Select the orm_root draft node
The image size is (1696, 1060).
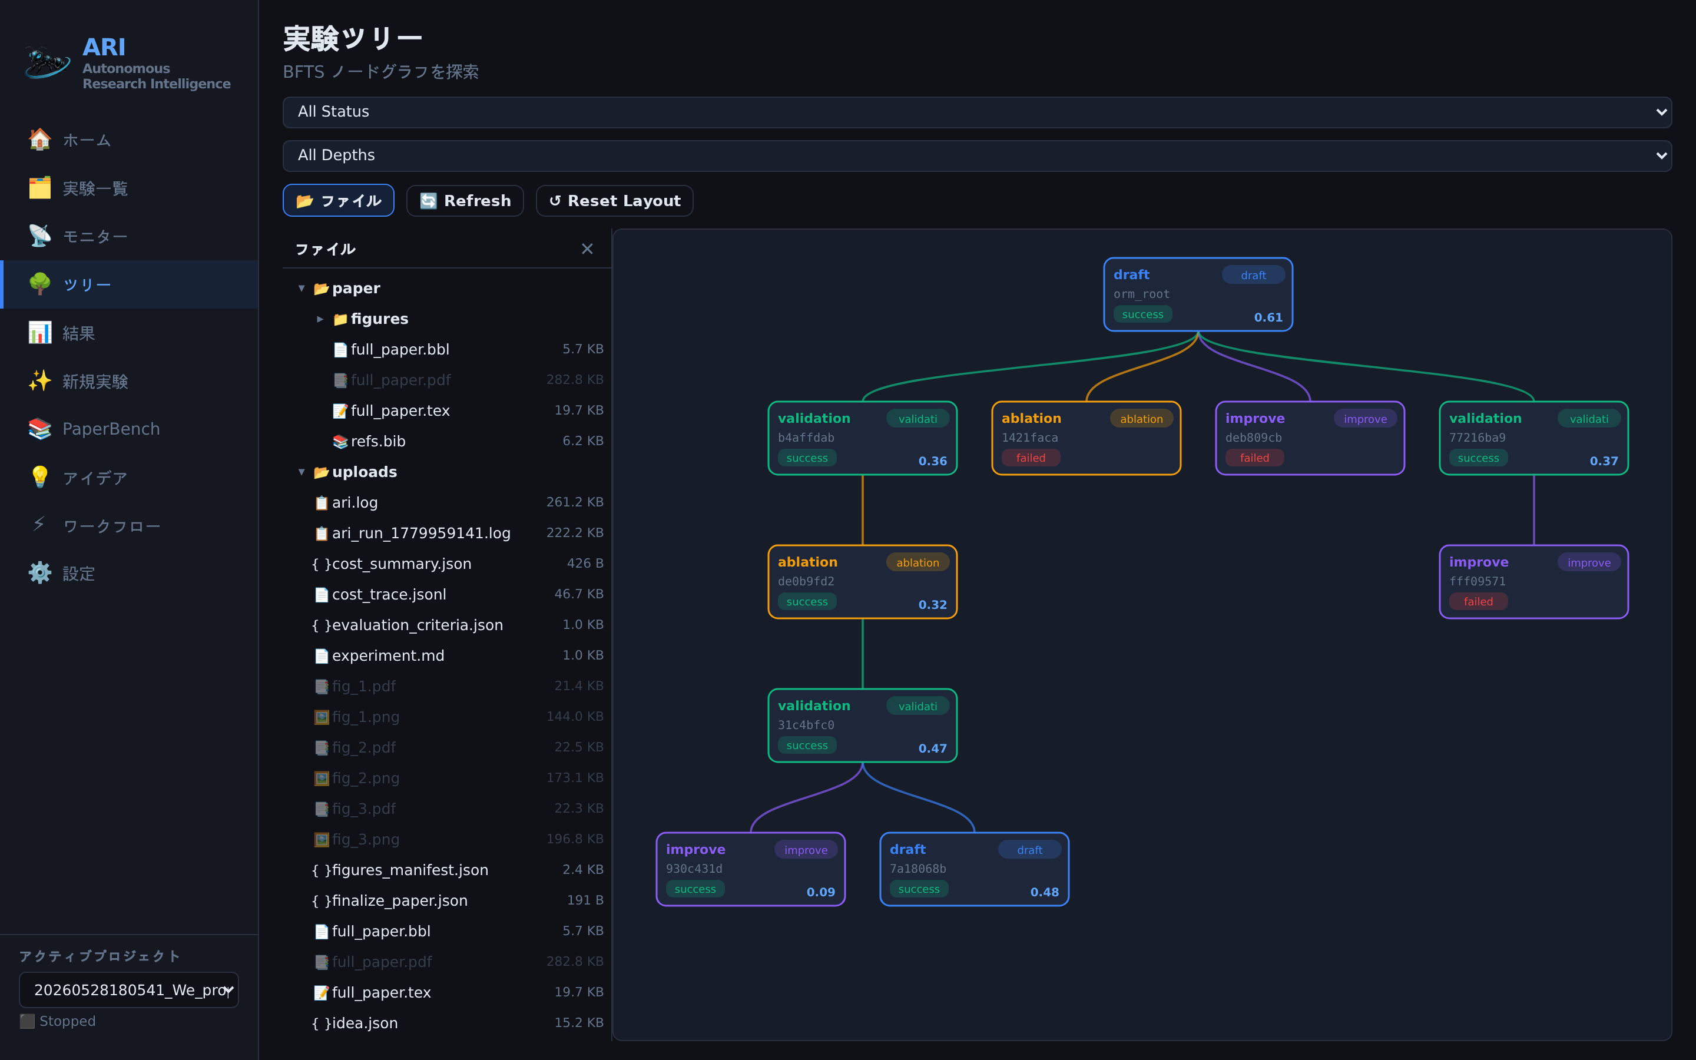pyautogui.click(x=1198, y=294)
